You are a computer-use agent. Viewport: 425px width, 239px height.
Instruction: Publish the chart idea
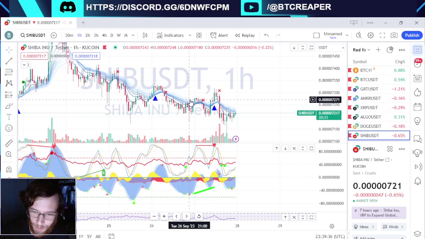click(412, 35)
